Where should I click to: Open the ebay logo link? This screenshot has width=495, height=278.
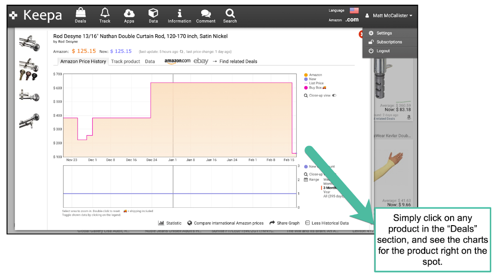click(201, 61)
